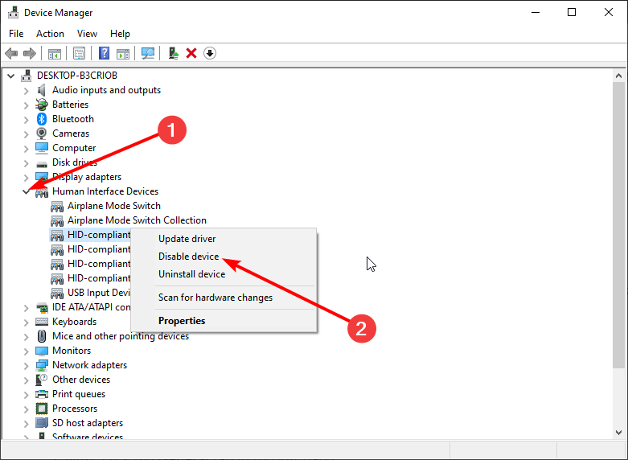The width and height of the screenshot is (628, 460).
Task: Click the monitor Scan for hardware changes icon
Action: point(148,53)
